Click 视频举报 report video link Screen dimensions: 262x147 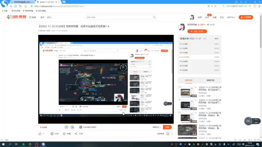click(160, 134)
